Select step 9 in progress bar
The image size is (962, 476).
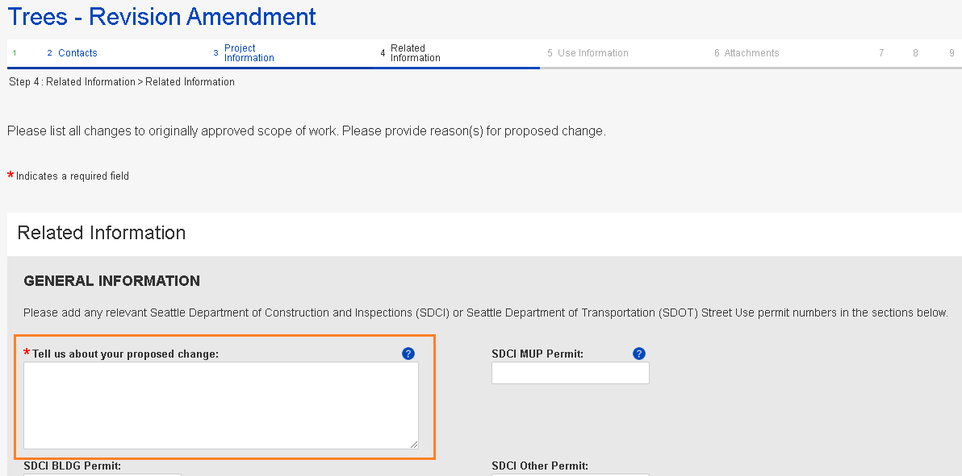(x=952, y=53)
